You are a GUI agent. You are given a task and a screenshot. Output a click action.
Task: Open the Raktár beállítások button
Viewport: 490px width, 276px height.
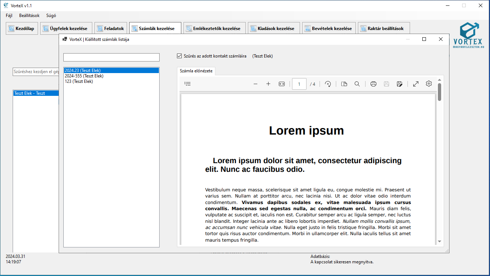point(384,29)
